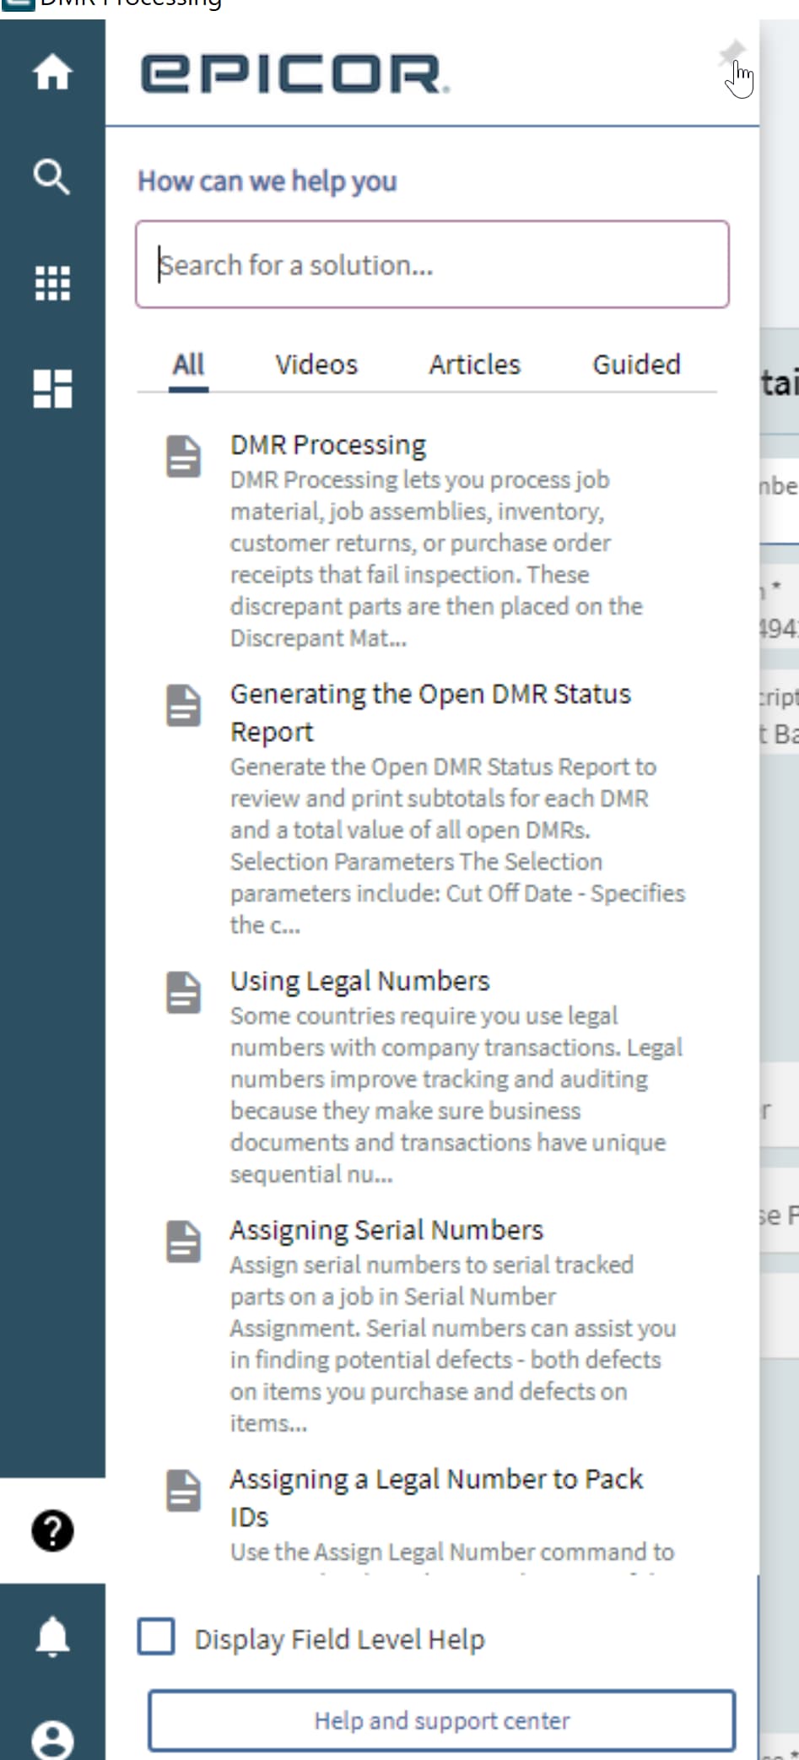This screenshot has height=1760, width=799.
Task: Click the Assigning Serial Numbers document icon
Action: 183,1242
